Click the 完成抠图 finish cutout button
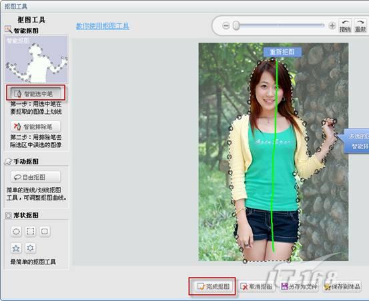The image size is (369, 301). point(213,286)
